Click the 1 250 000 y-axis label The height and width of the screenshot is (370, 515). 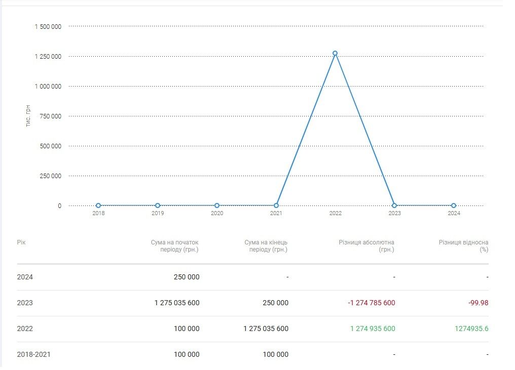[x=48, y=56]
